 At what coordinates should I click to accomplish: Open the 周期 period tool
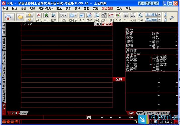pyautogui.click(x=62, y=15)
